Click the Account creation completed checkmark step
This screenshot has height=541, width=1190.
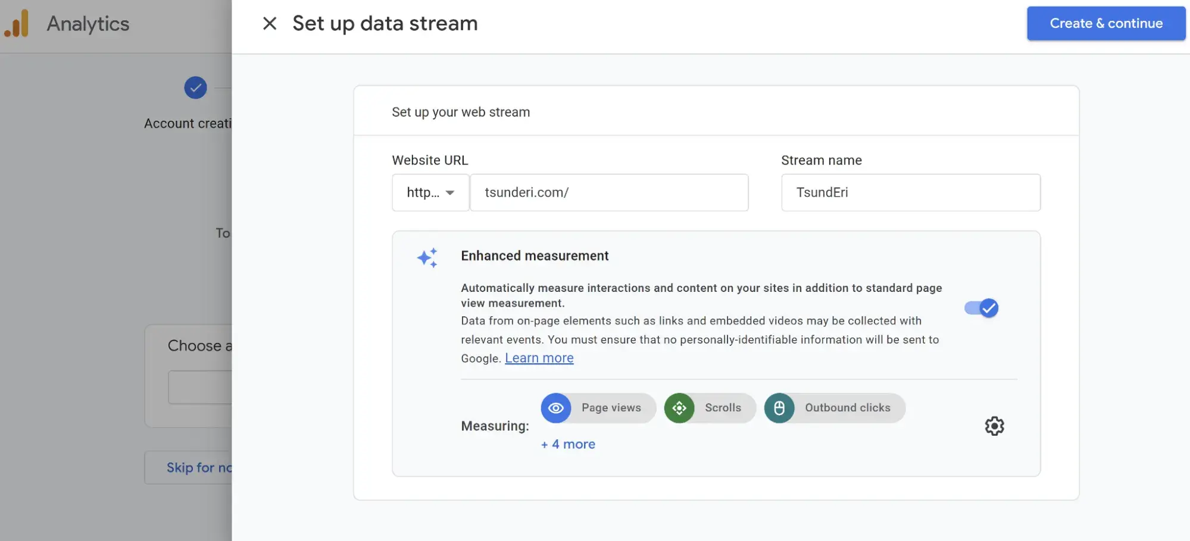click(195, 88)
